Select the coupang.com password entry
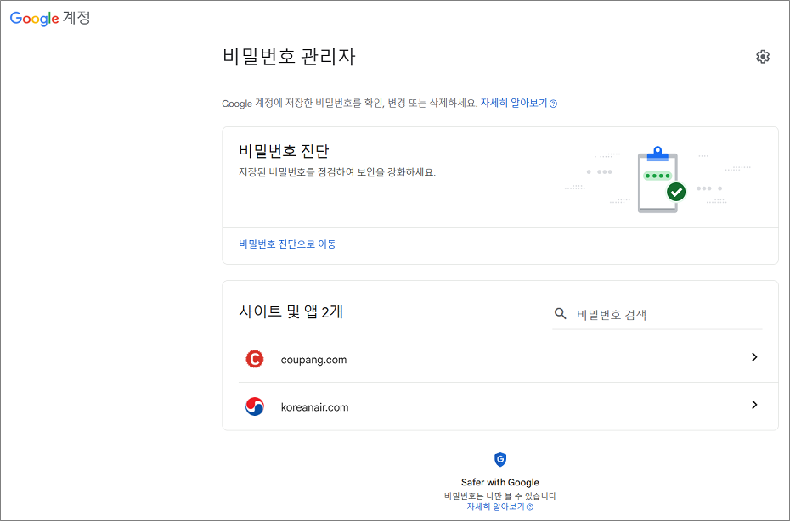This screenshot has width=790, height=521. [313, 359]
